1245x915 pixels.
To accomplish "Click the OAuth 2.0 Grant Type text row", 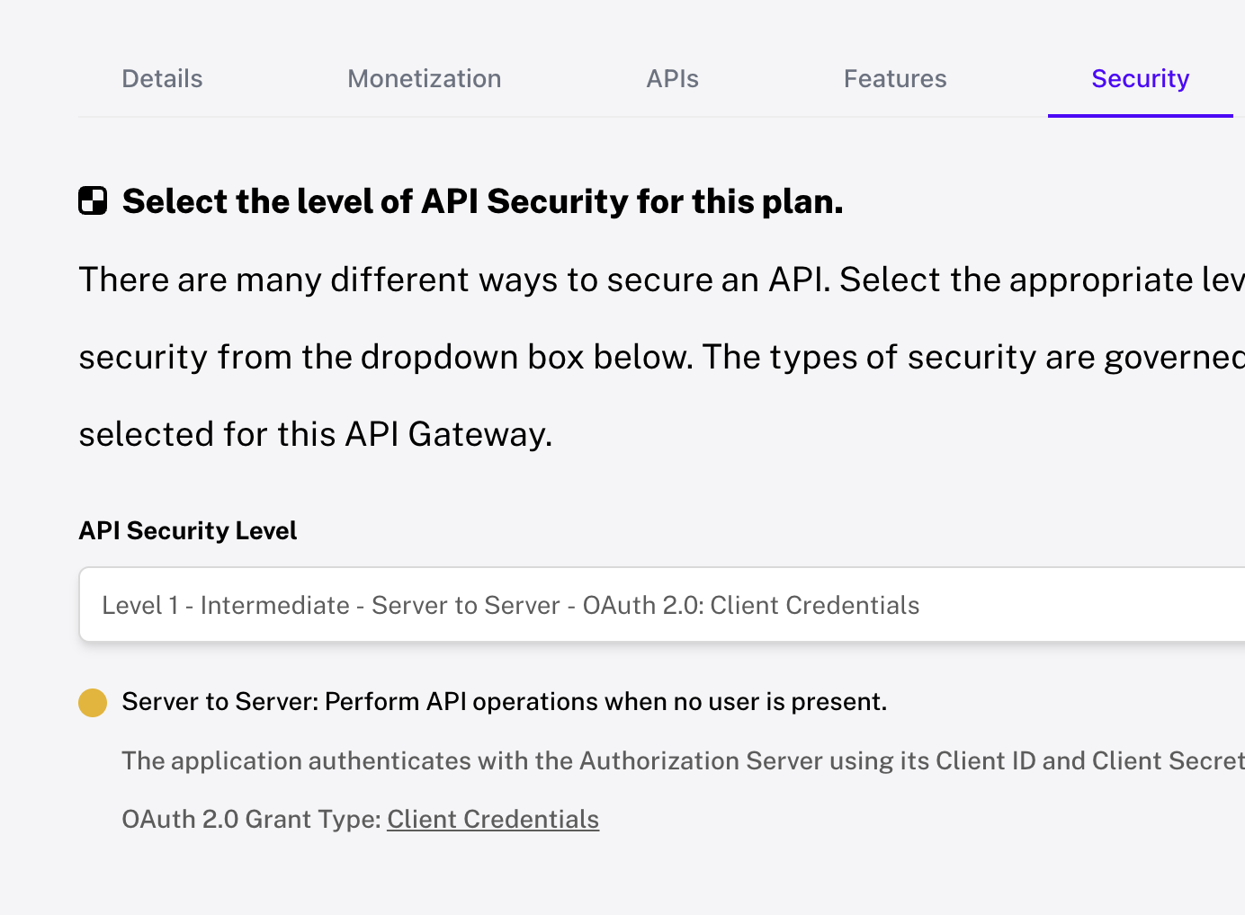I will coord(360,819).
